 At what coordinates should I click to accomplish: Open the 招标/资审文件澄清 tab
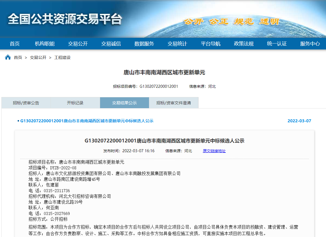click(x=173, y=103)
